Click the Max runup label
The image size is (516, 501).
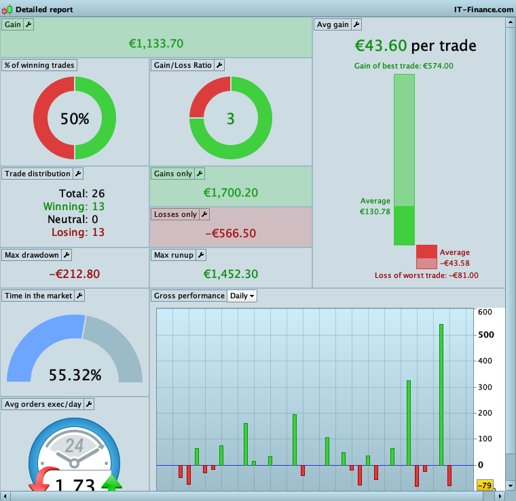[174, 255]
